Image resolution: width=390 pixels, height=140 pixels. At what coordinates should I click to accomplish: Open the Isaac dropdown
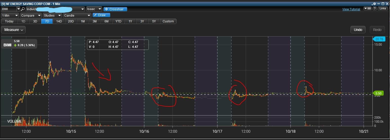point(94,9)
